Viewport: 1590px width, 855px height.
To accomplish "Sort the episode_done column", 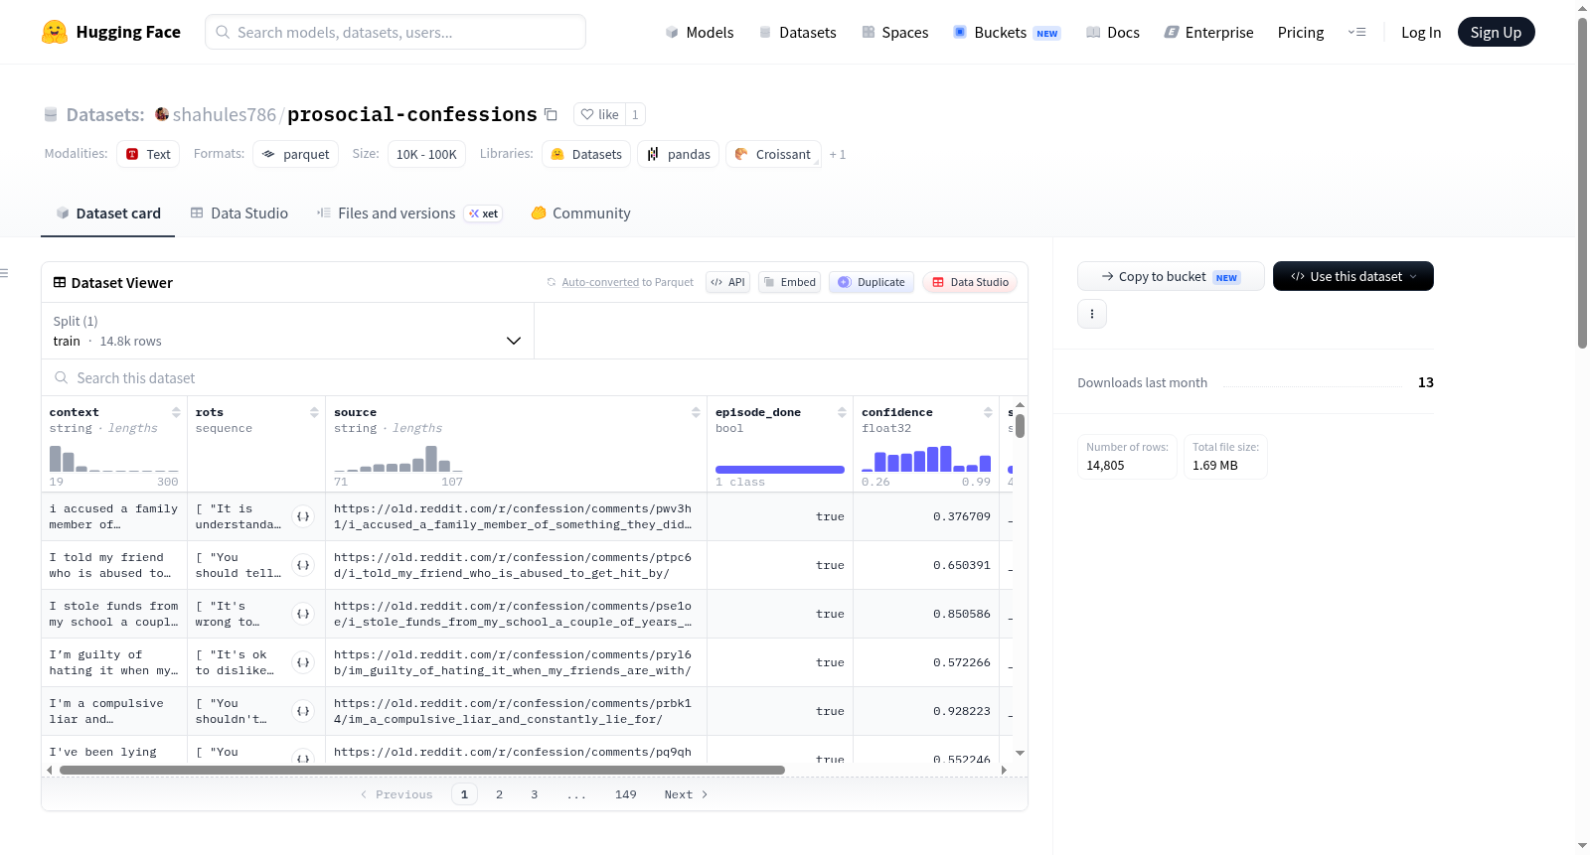I will coord(842,412).
